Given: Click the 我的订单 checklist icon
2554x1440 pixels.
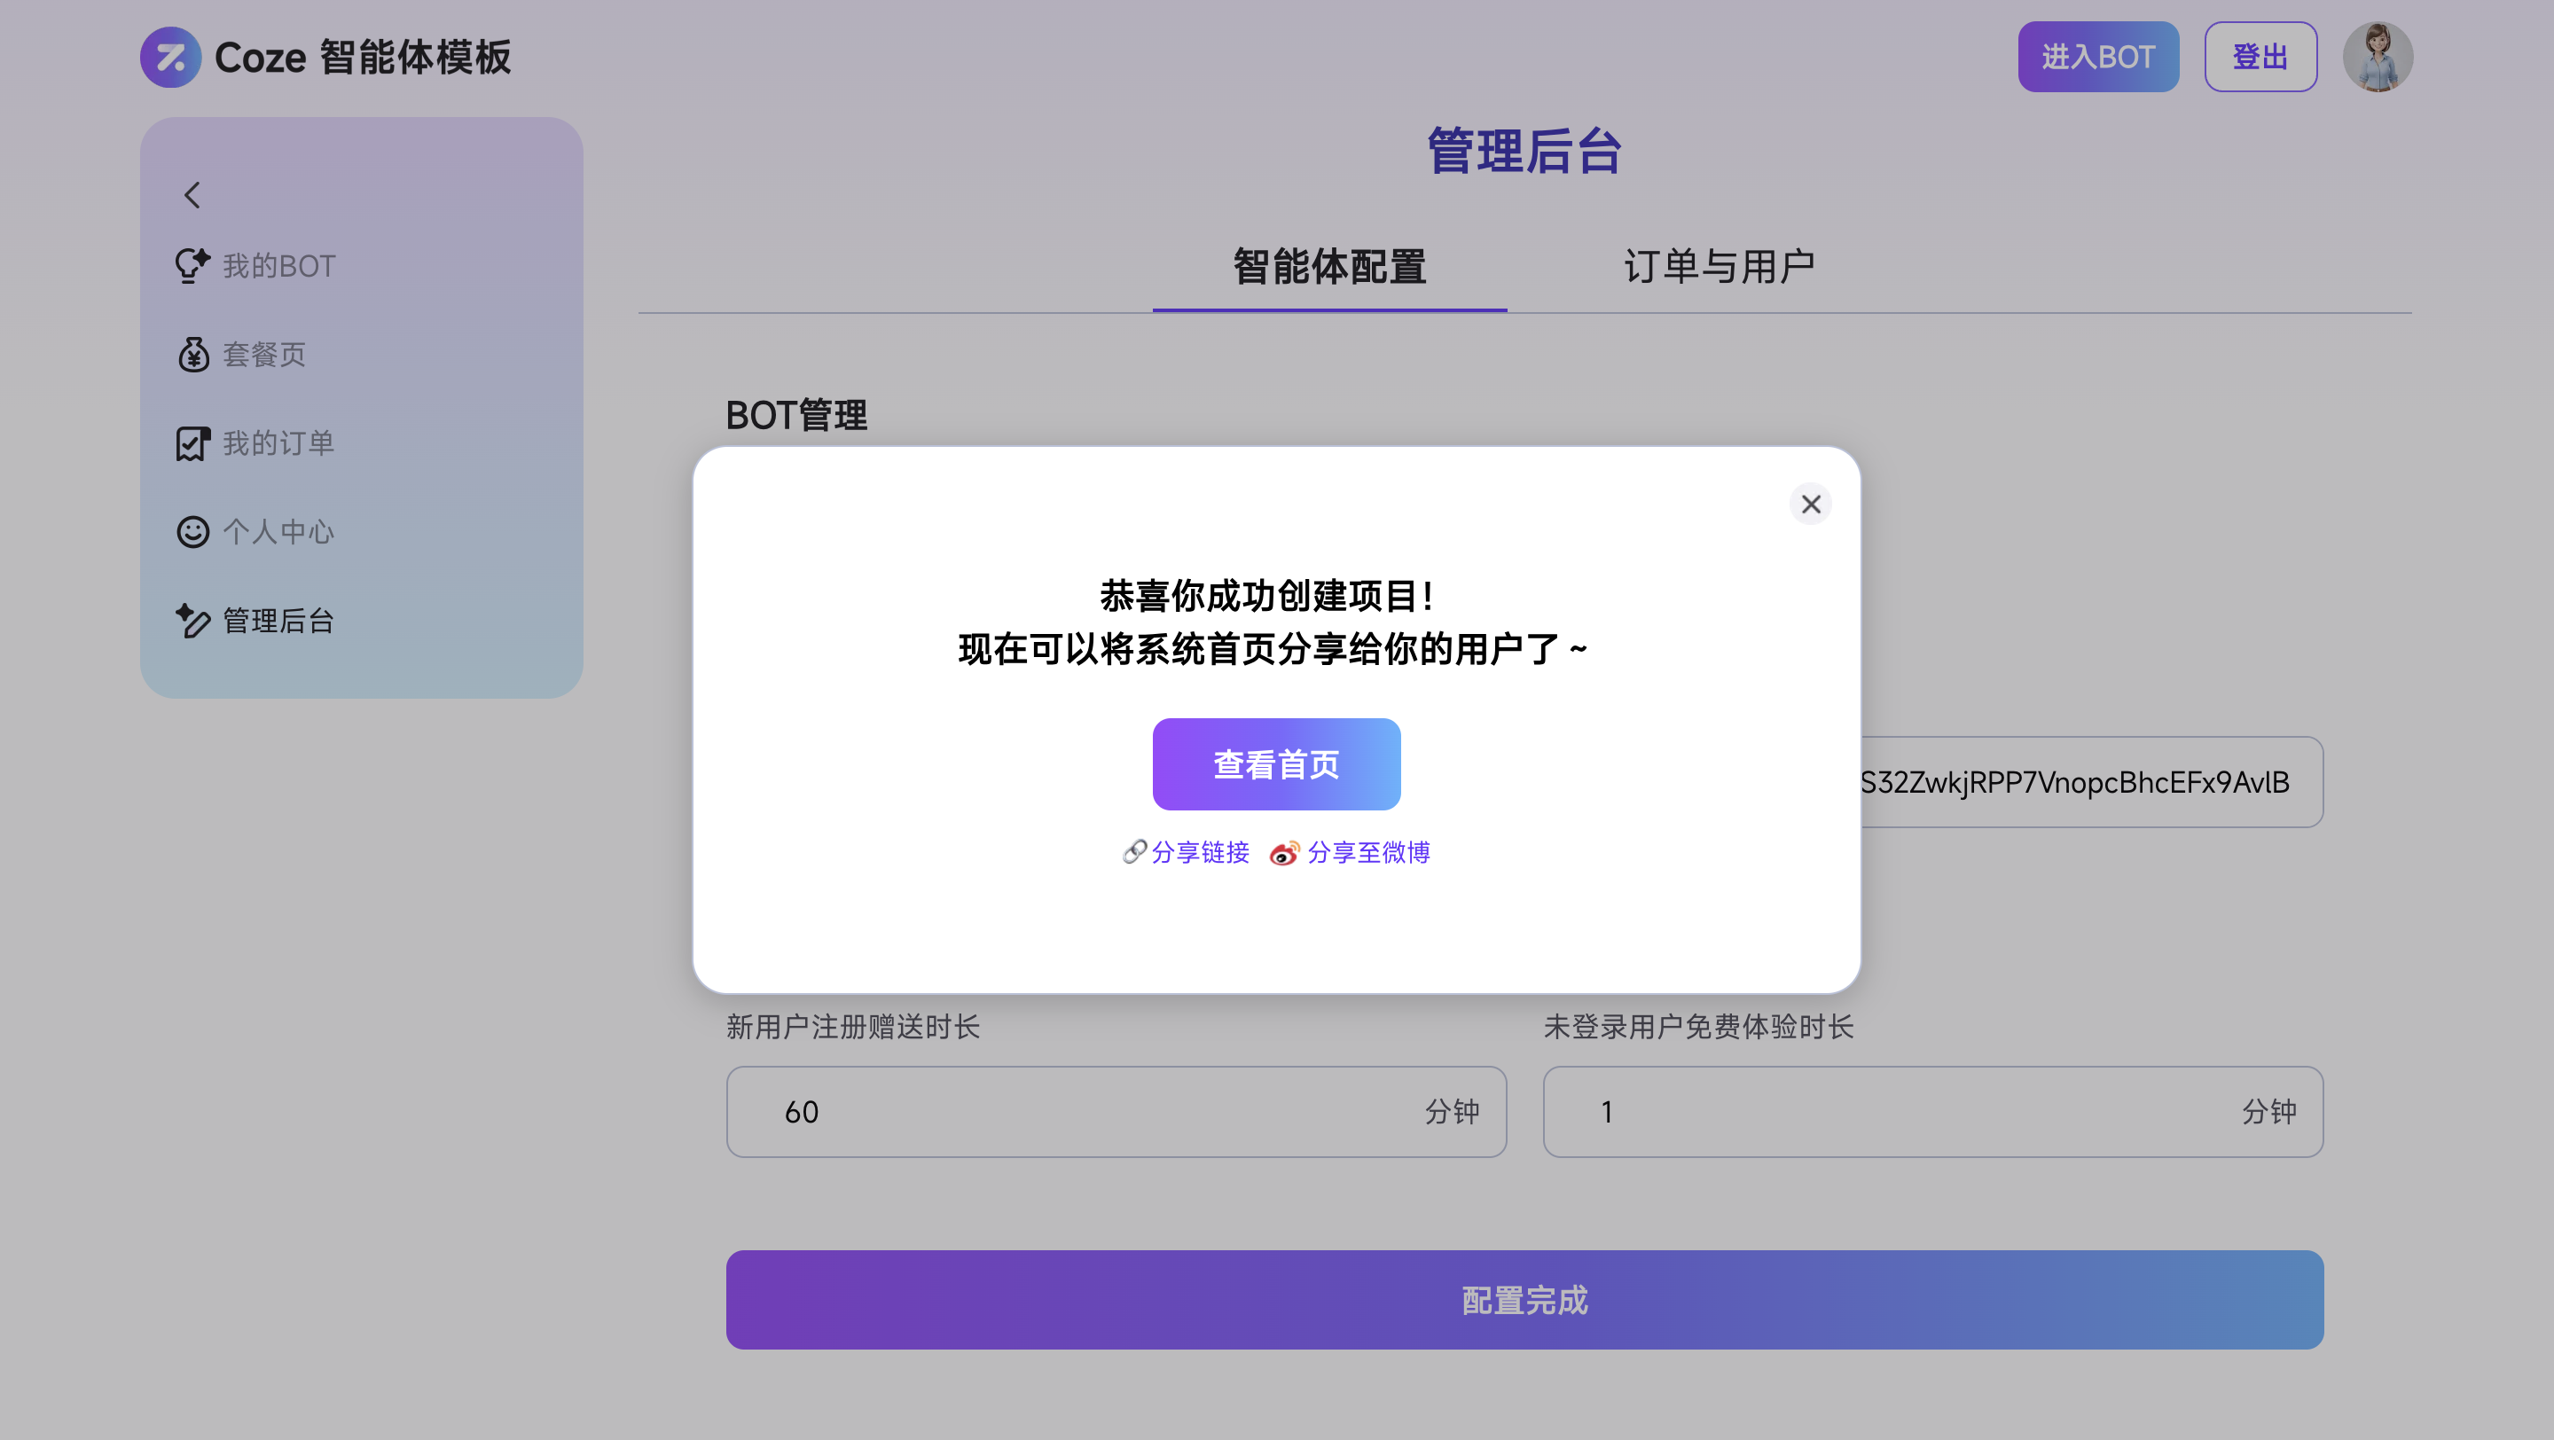Looking at the screenshot, I should coord(192,443).
